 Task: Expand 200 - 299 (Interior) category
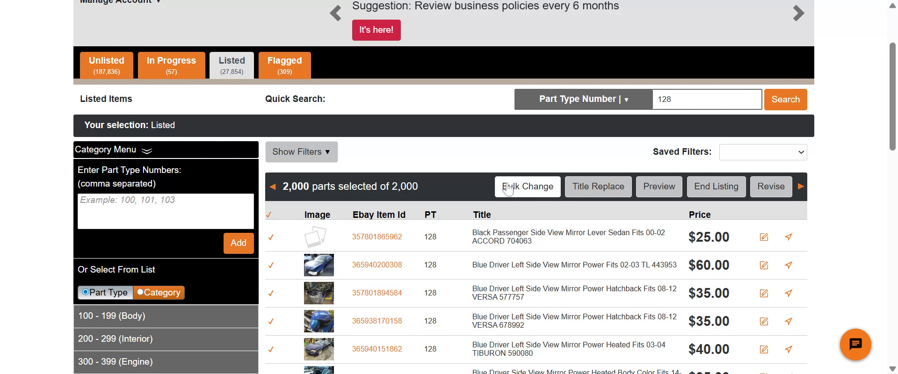point(166,339)
